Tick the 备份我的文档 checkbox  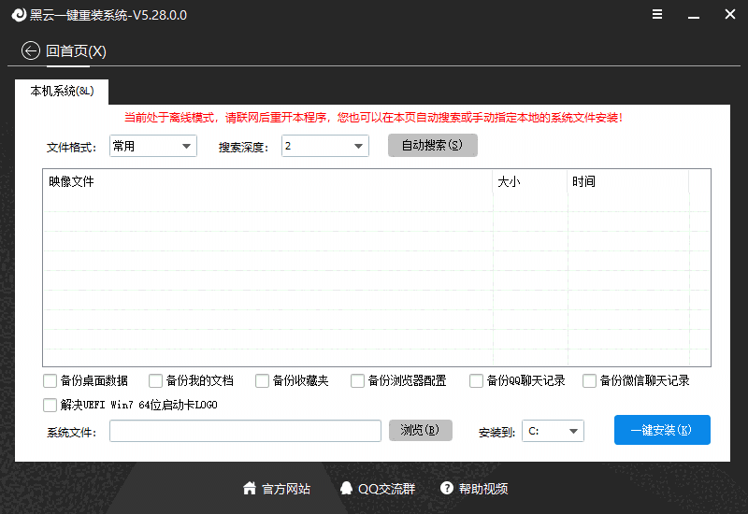point(155,381)
